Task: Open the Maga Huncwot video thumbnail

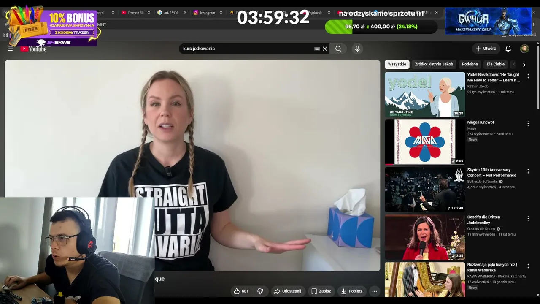Action: [x=425, y=142]
